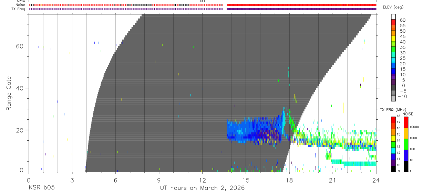The image size is (423, 195).
Task: Select the light gray bottom segment of ELEV bar
Action: (393, 98)
